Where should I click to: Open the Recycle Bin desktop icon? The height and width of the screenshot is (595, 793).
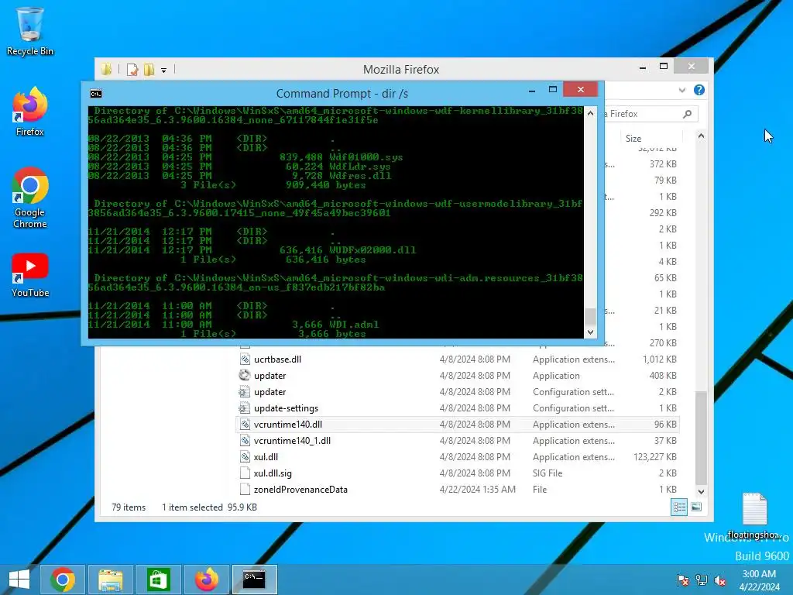(30, 31)
